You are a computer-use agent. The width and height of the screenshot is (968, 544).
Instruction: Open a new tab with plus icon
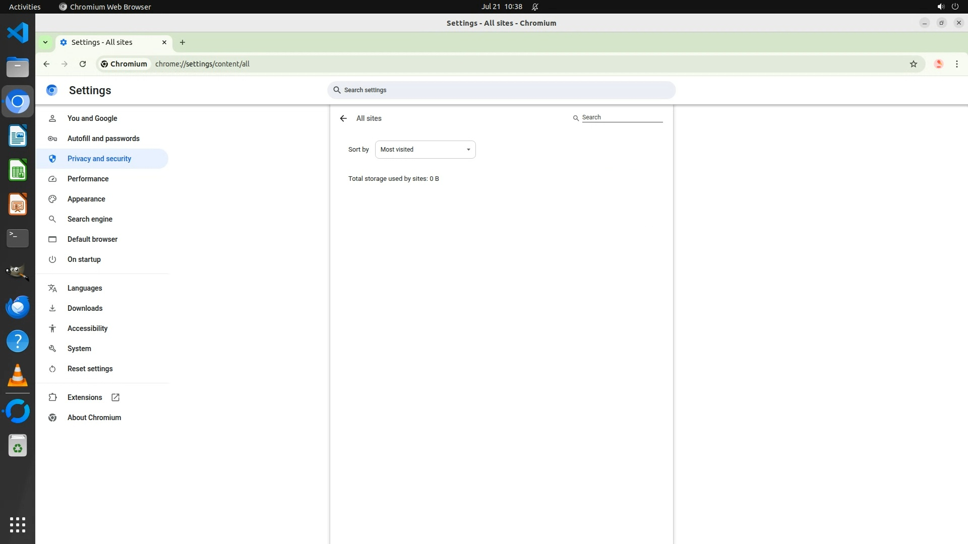pos(183,42)
